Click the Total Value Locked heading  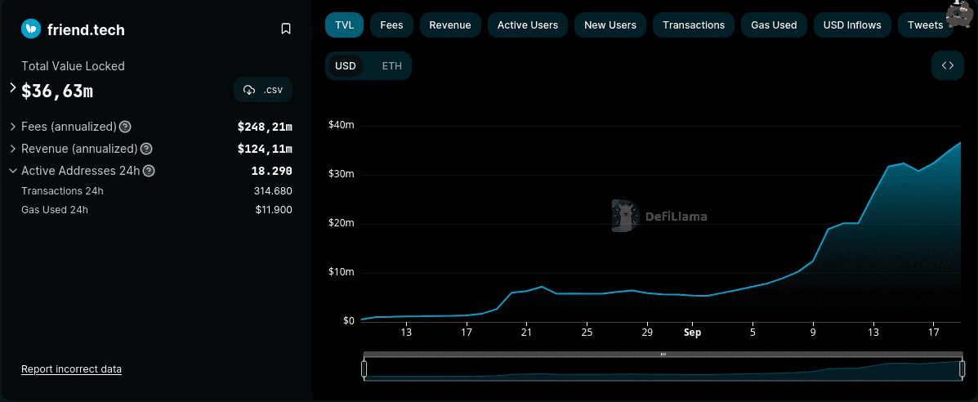[x=73, y=66]
